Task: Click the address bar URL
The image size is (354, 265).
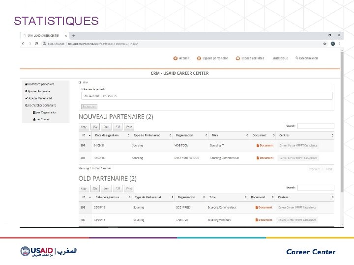Action: [x=103, y=44]
